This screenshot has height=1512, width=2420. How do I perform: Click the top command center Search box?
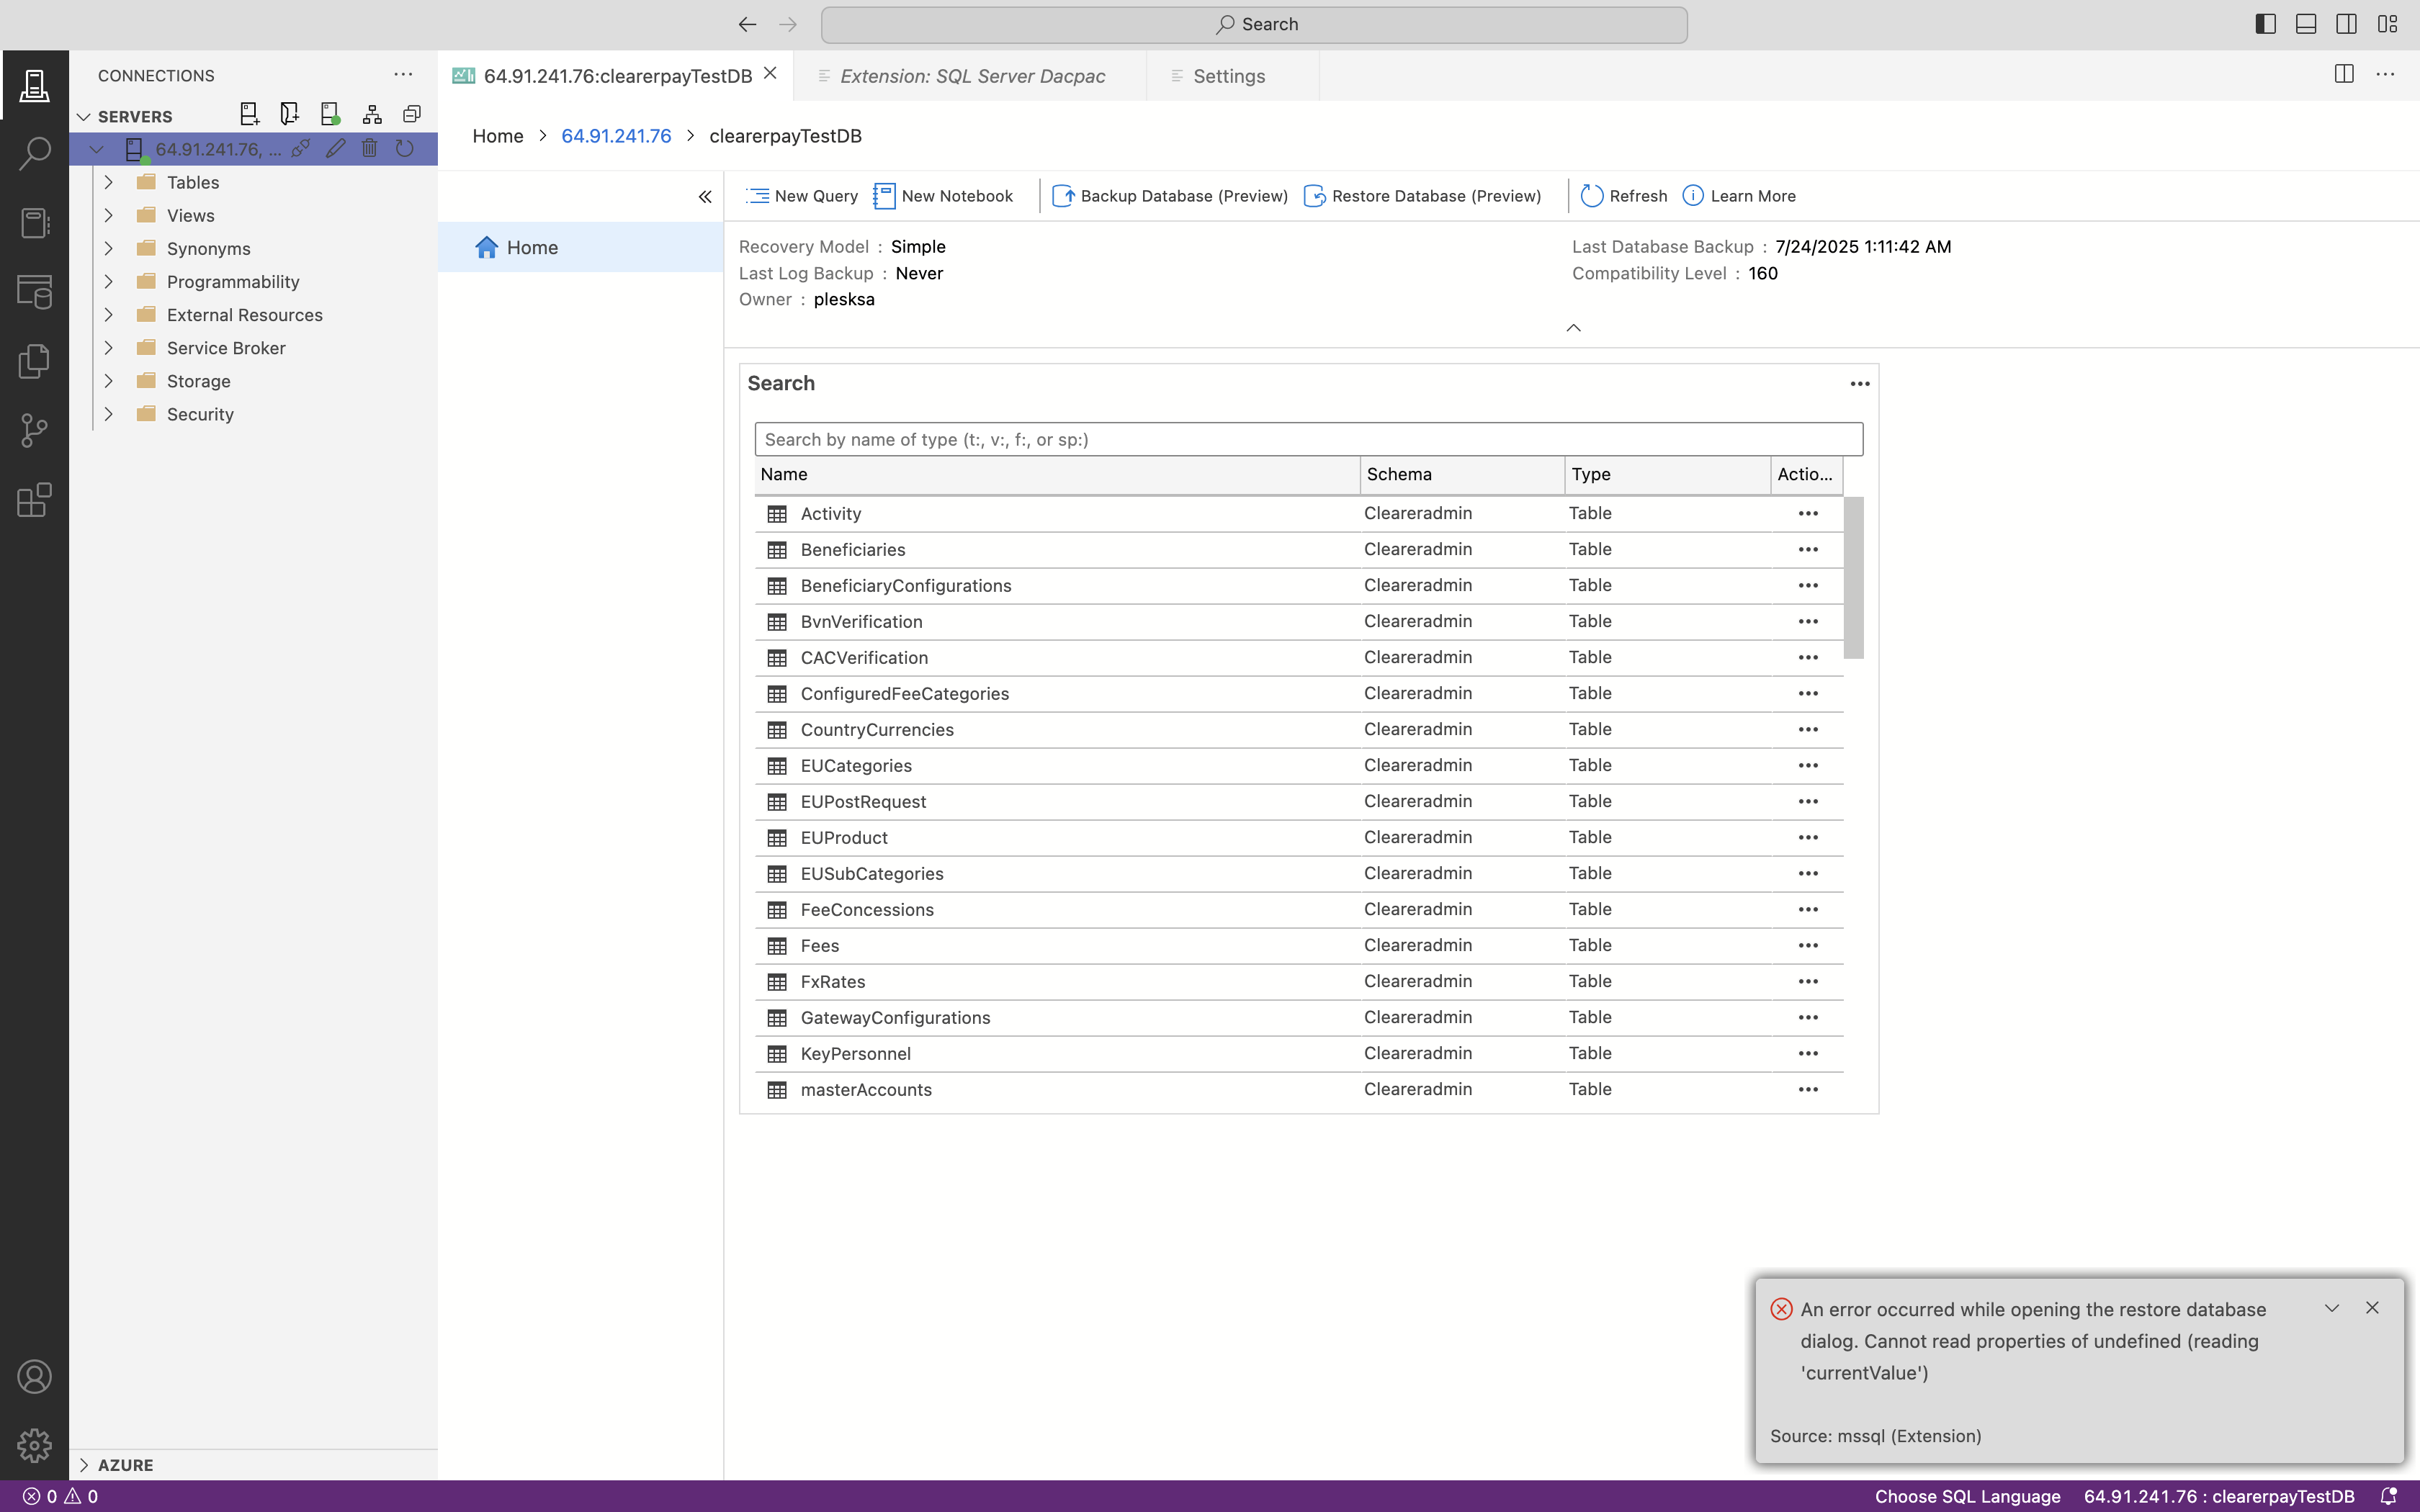(1254, 24)
